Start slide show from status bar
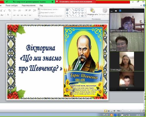Viewport: 146px width, 117px height. (114, 111)
